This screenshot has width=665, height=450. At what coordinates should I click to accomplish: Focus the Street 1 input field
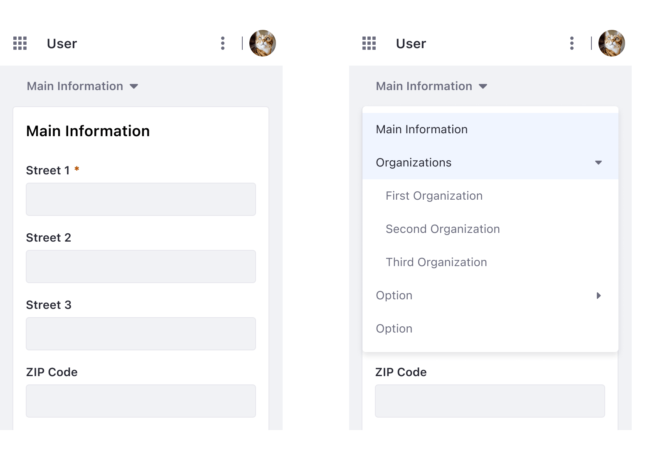point(141,199)
